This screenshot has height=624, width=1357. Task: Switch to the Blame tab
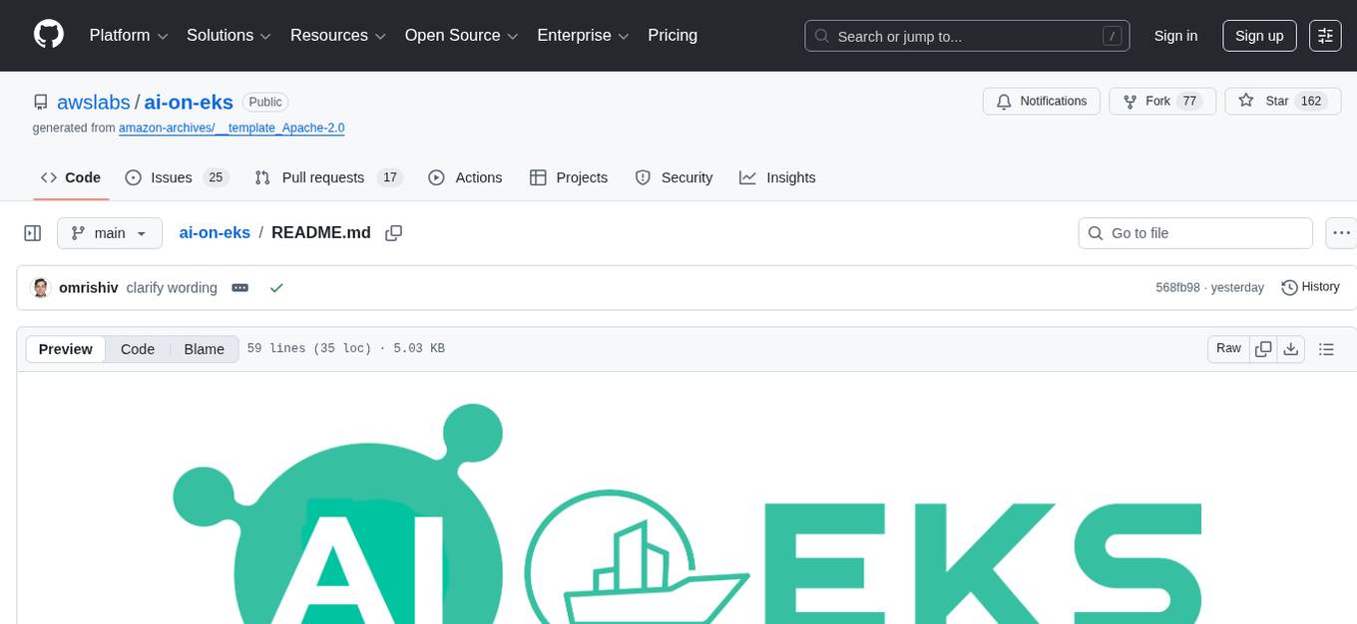click(x=204, y=349)
